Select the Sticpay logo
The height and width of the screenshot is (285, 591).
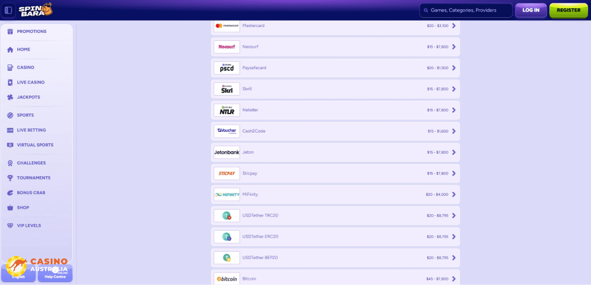(x=227, y=173)
